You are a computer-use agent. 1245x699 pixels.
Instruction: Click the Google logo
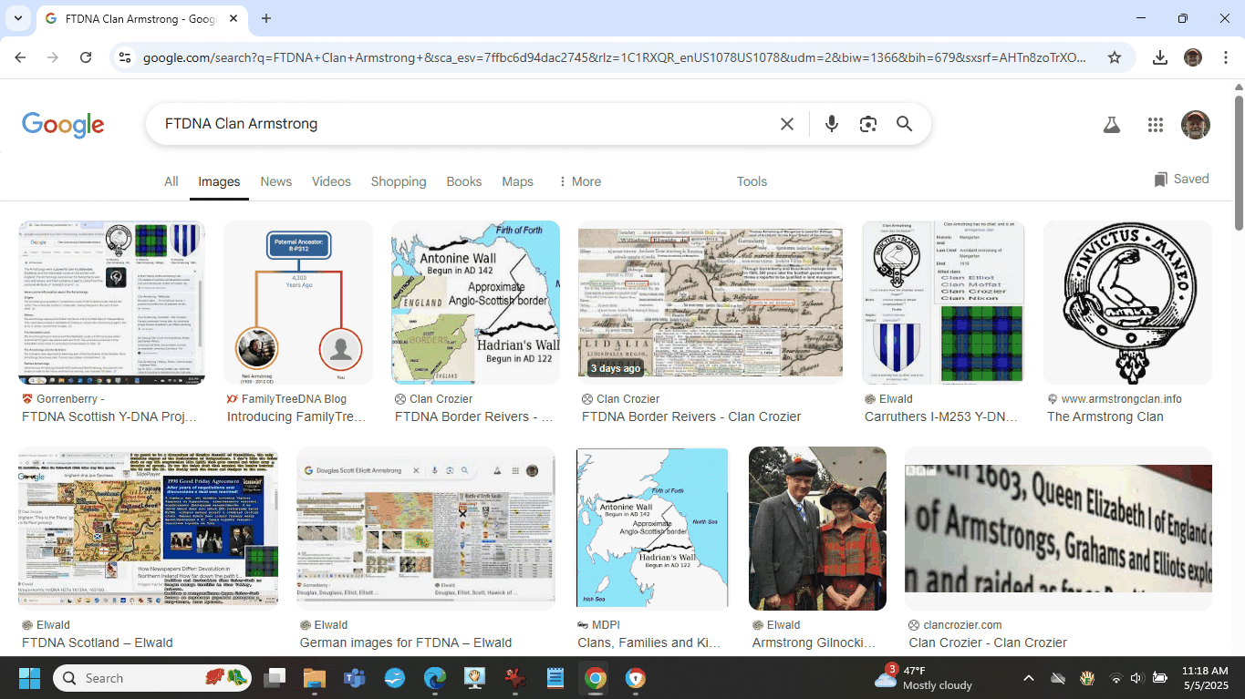[63, 124]
